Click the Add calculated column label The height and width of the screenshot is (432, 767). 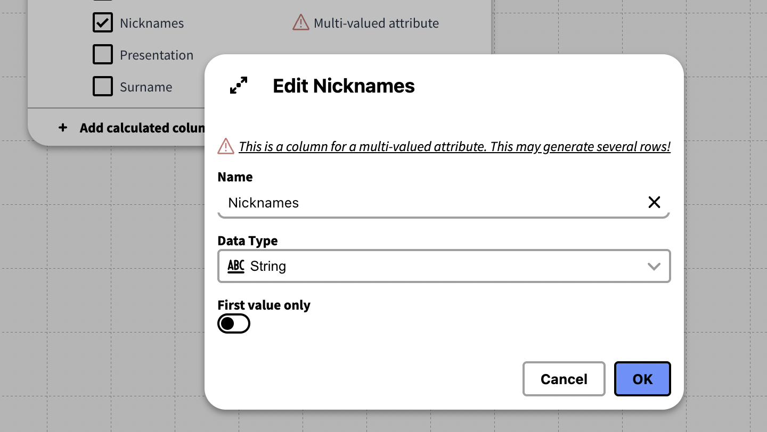tap(142, 128)
